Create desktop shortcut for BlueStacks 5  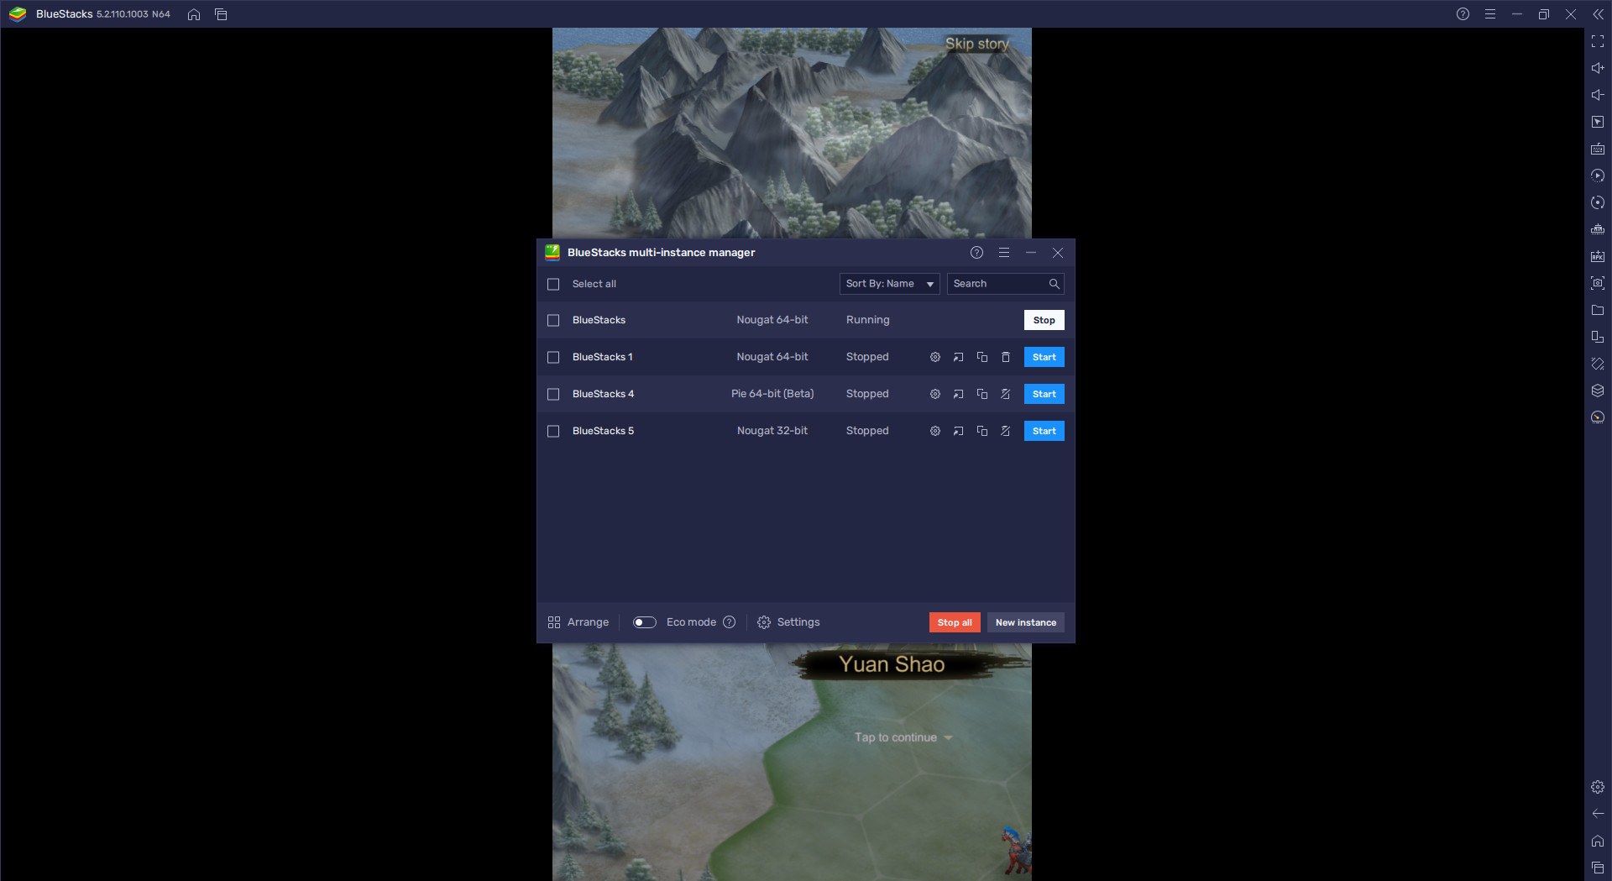pos(958,431)
